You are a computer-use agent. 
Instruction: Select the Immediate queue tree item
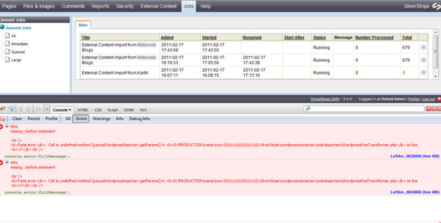[x=19, y=43]
